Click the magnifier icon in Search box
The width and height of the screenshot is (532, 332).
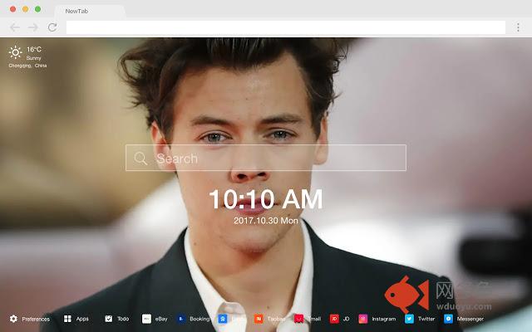(140, 159)
